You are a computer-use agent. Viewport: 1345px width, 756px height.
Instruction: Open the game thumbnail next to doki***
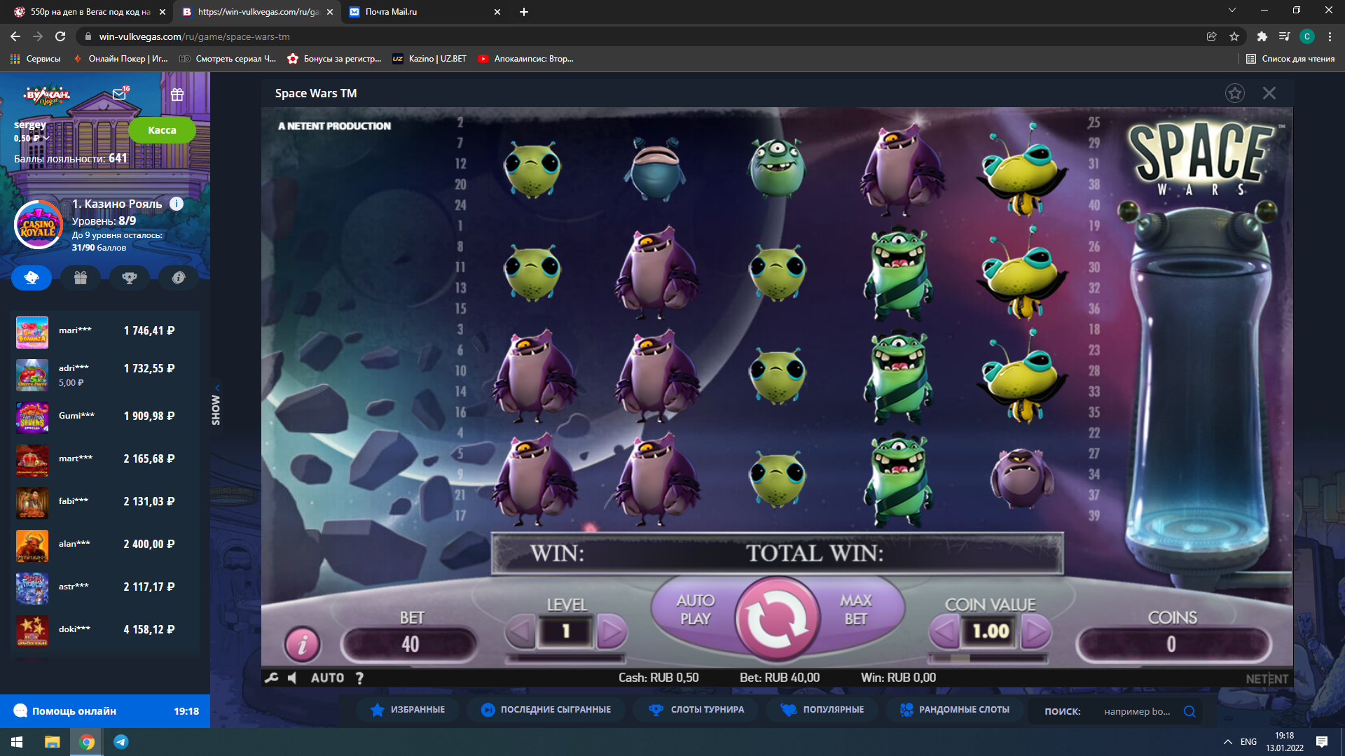point(32,631)
